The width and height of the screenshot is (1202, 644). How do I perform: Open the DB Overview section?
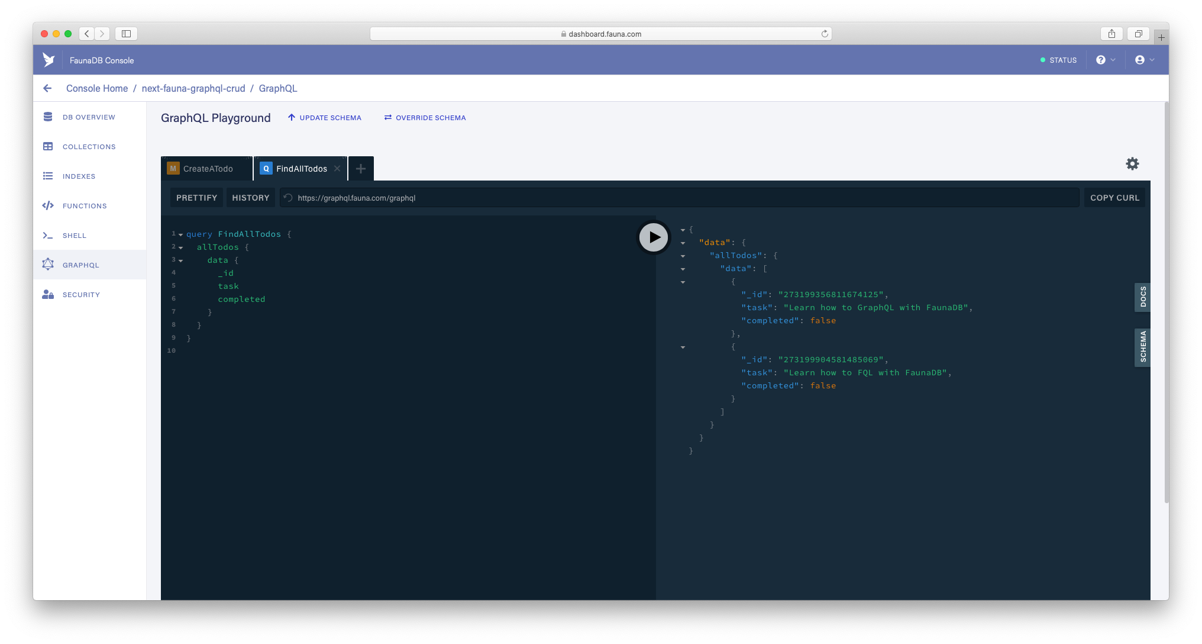point(89,117)
